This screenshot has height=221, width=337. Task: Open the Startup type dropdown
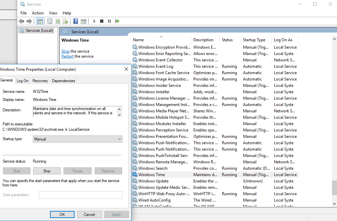point(78,139)
